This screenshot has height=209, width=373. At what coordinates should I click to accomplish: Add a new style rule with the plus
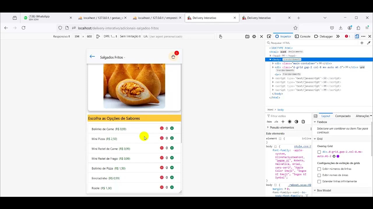click(283, 122)
